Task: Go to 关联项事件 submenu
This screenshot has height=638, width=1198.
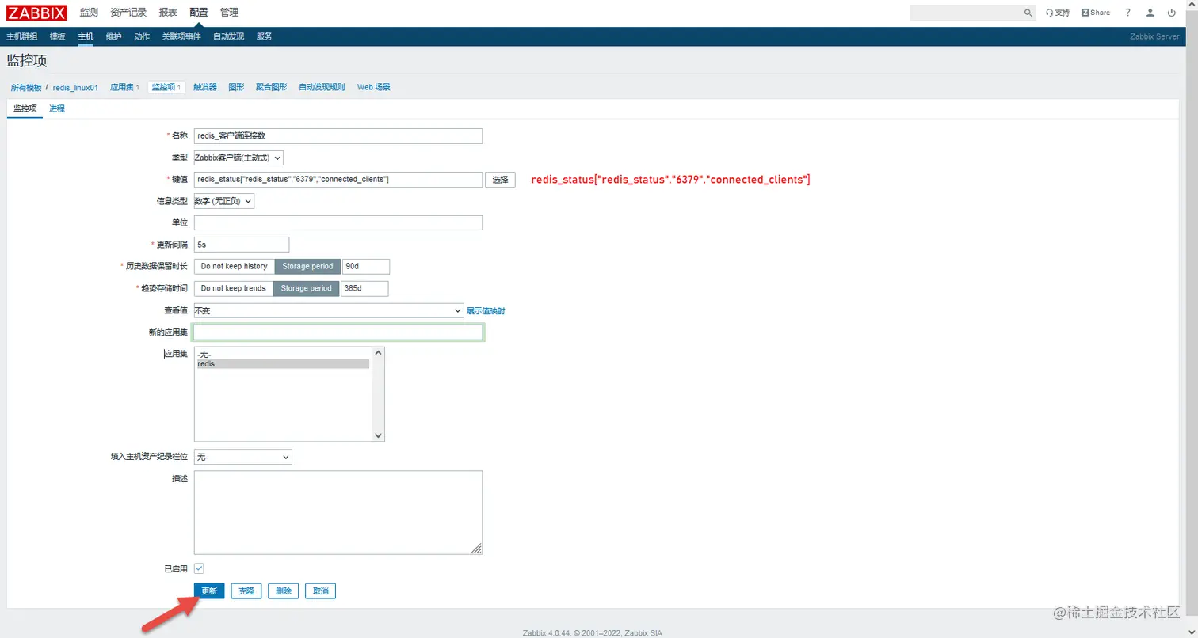Action: point(181,36)
